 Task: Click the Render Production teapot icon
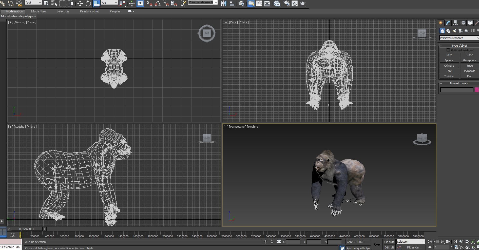click(303, 3)
